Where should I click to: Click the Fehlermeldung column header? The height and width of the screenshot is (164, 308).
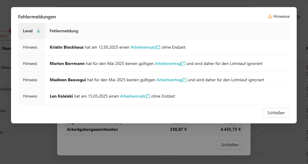(x=64, y=31)
